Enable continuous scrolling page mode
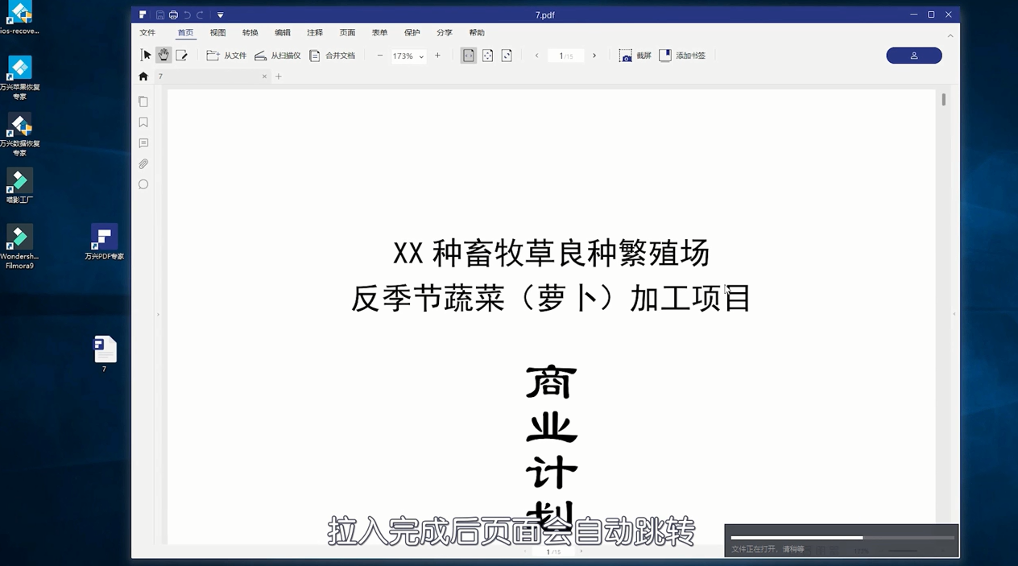Viewport: 1018px width, 566px height. (x=487, y=55)
